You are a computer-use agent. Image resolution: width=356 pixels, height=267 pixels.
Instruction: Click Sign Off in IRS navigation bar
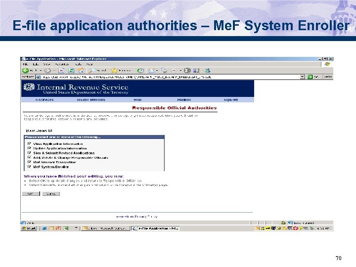tap(231, 100)
